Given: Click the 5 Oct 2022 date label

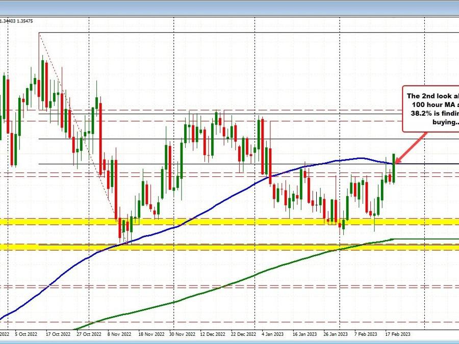Looking at the screenshot, I should (26, 336).
